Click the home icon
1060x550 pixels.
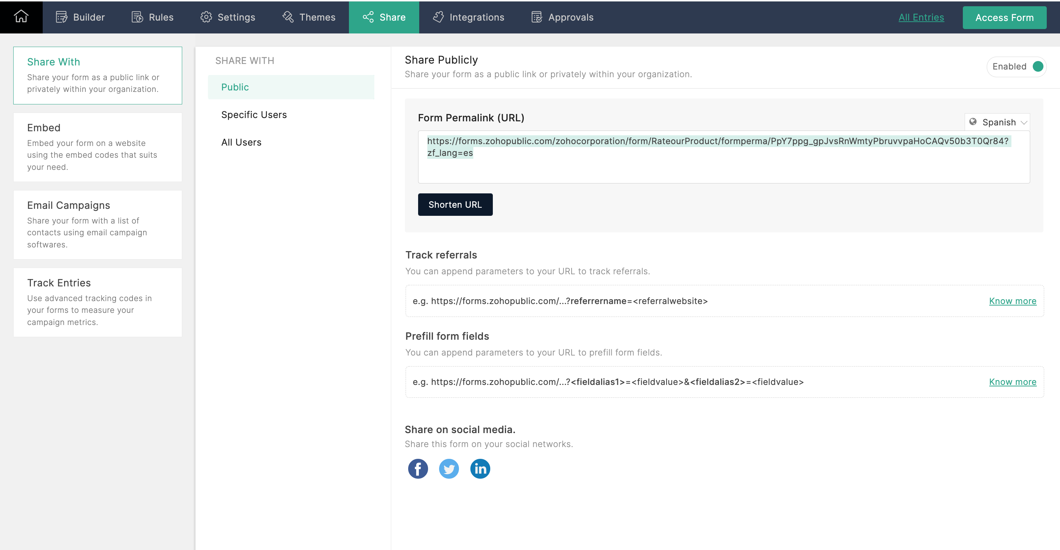(21, 17)
